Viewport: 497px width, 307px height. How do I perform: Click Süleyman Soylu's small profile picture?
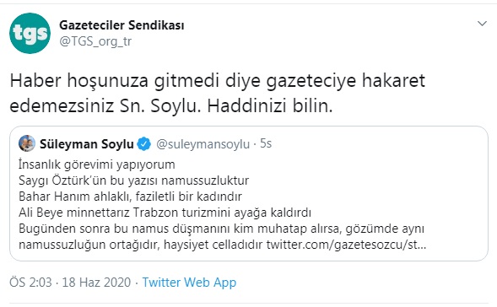27,143
